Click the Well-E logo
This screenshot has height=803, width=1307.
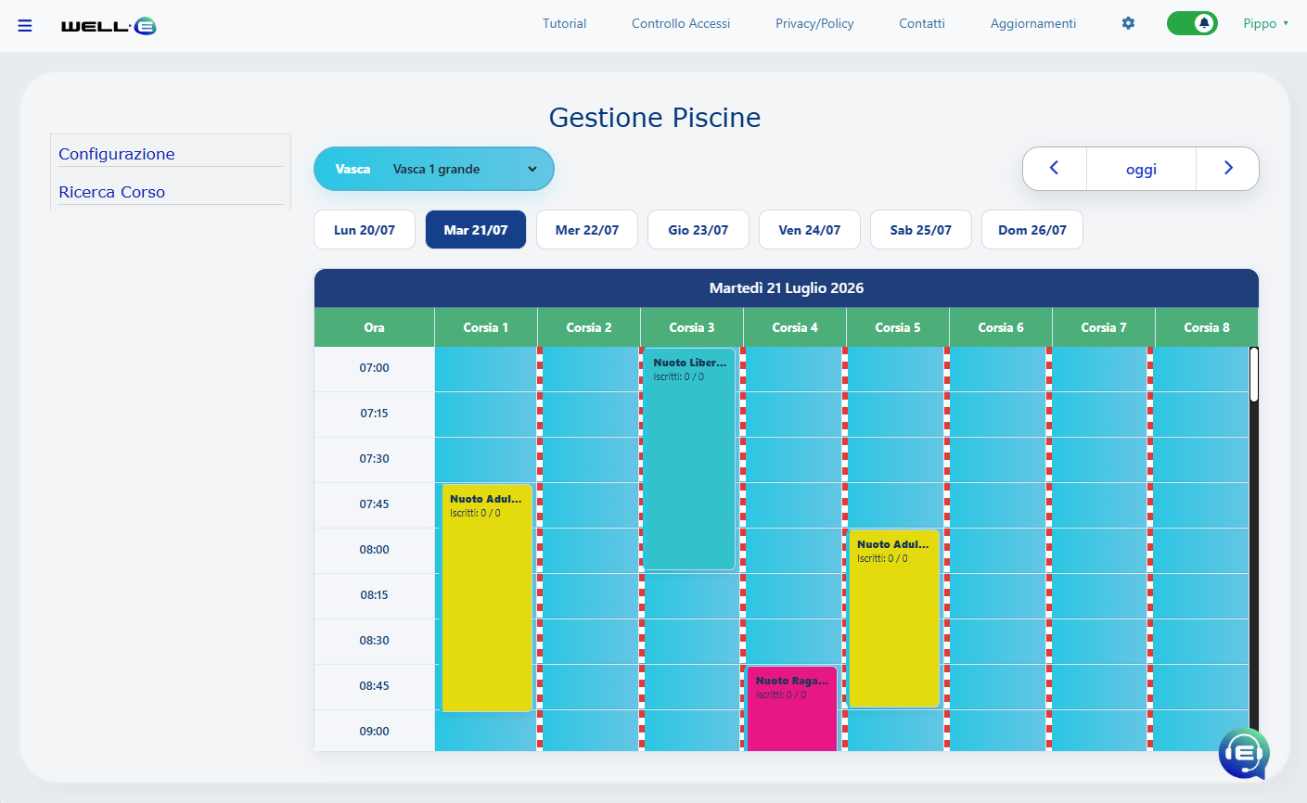109,26
